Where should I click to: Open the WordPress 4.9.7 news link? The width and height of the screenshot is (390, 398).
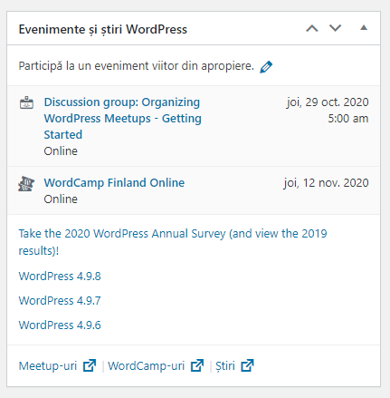(x=60, y=301)
